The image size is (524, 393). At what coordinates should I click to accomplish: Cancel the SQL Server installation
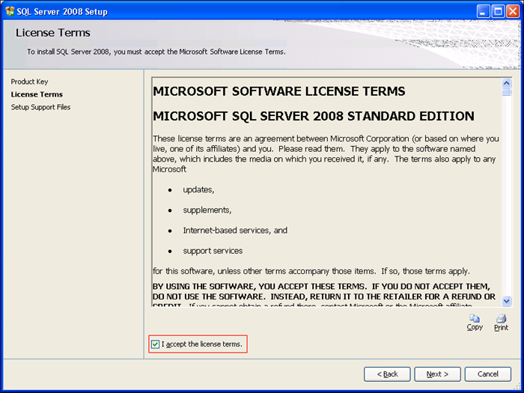[487, 374]
